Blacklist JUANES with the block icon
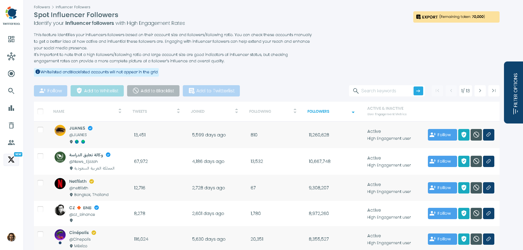This screenshot has width=523, height=250. 476,135
